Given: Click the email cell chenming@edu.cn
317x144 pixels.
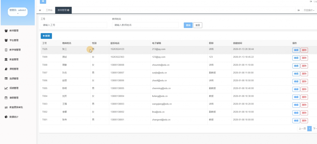Looking at the screenshot, I should [161, 88].
